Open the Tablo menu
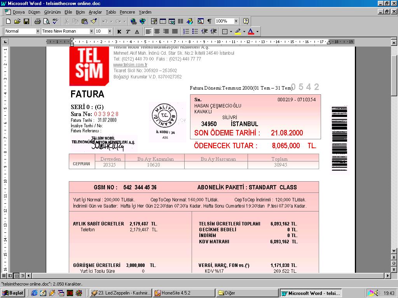 pyautogui.click(x=111, y=12)
